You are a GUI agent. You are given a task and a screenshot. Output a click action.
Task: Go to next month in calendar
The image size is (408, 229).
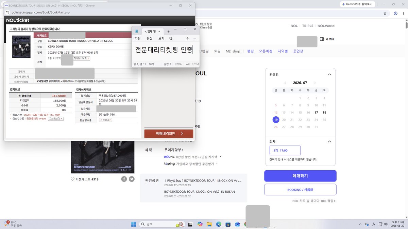click(x=315, y=83)
